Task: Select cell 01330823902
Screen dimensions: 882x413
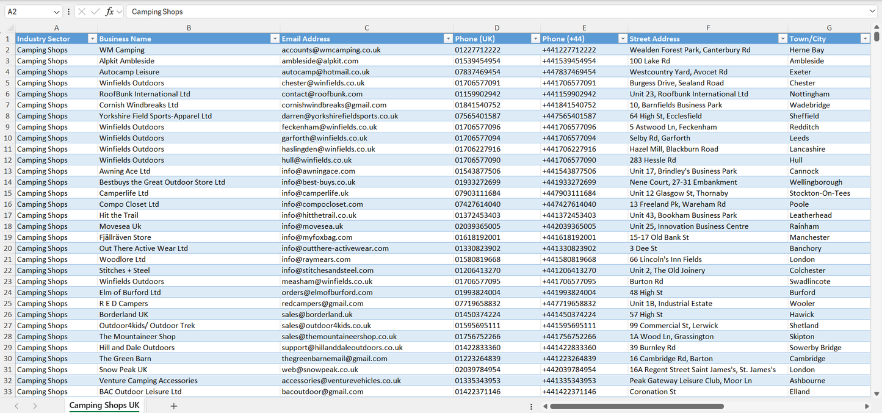Action: 497,248
